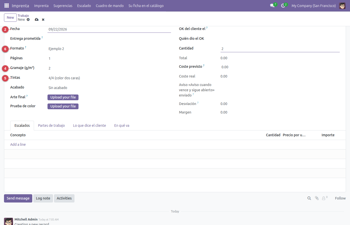Follow this record
350x225 pixels.
[340, 198]
